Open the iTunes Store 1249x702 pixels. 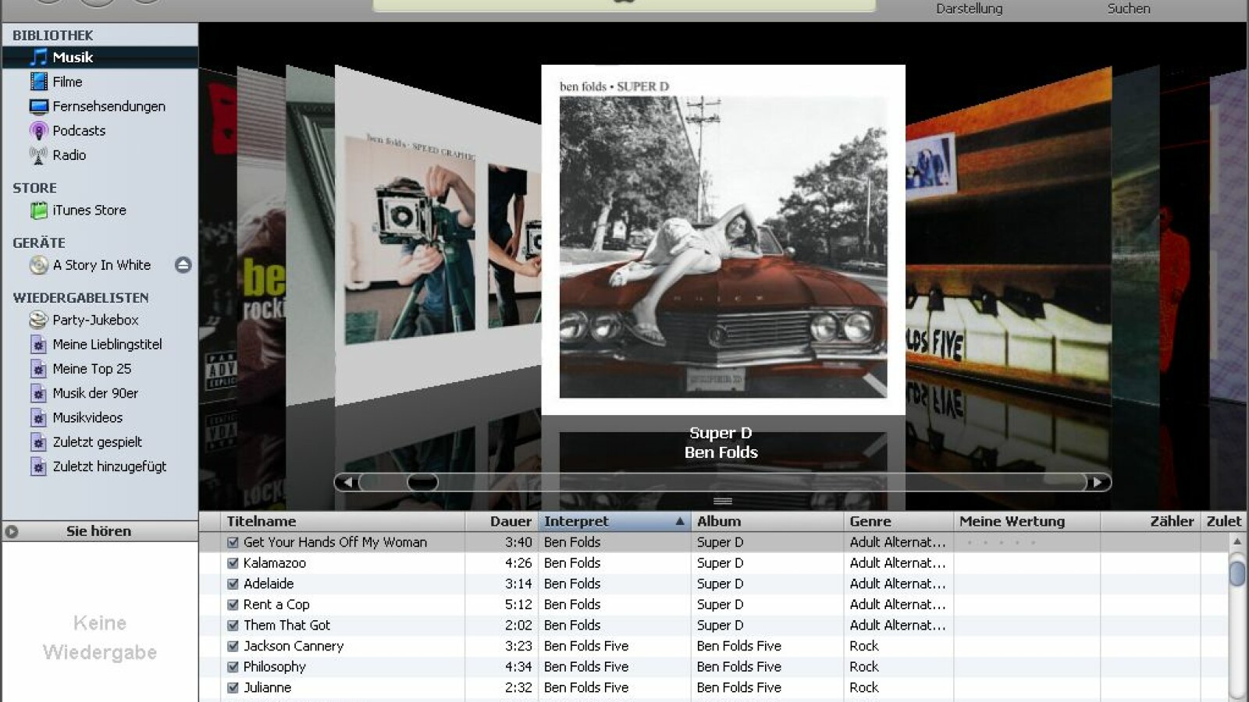point(89,210)
